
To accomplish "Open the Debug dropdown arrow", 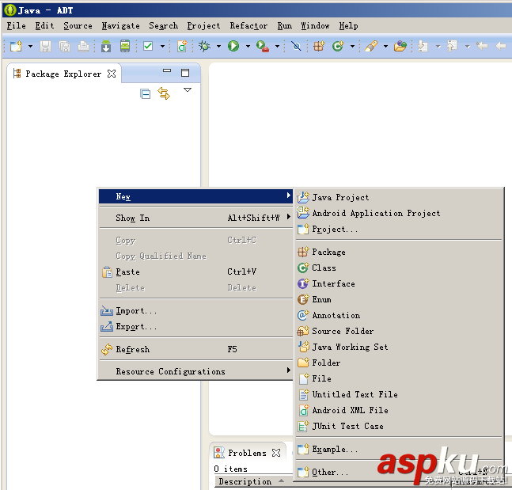I will pyautogui.click(x=218, y=47).
